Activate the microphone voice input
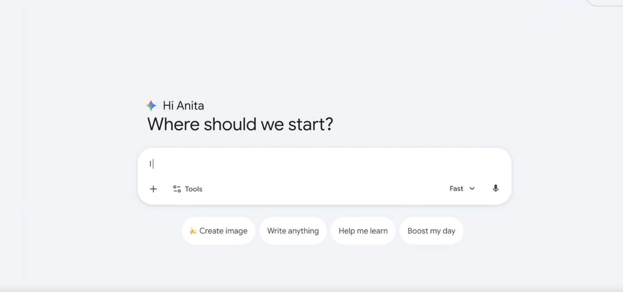 495,189
